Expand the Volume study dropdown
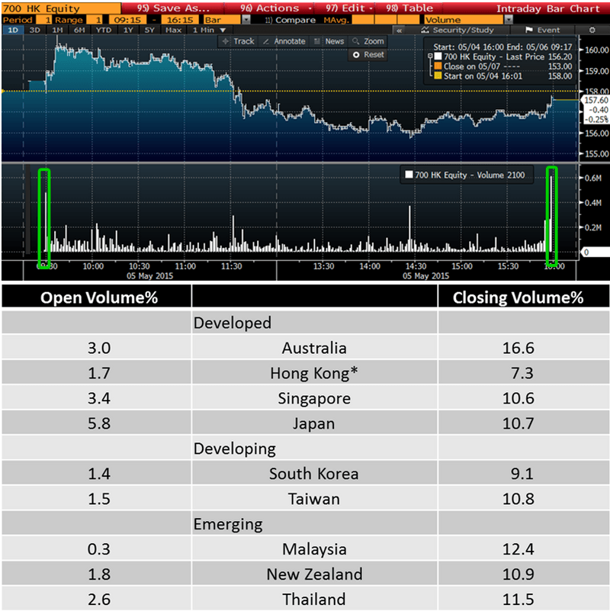 [464, 19]
